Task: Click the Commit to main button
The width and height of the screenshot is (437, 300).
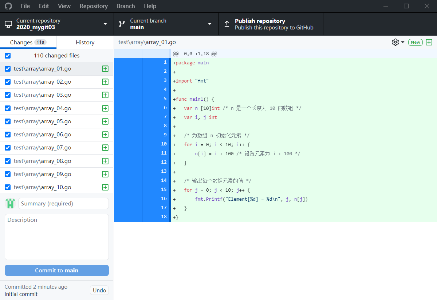Action: click(x=57, y=270)
